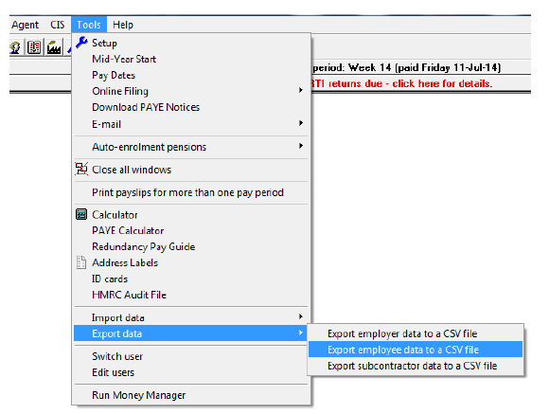This screenshot has height=414, width=549.
Task: Expand the Online Filing submenu arrow
Action: pos(301,90)
